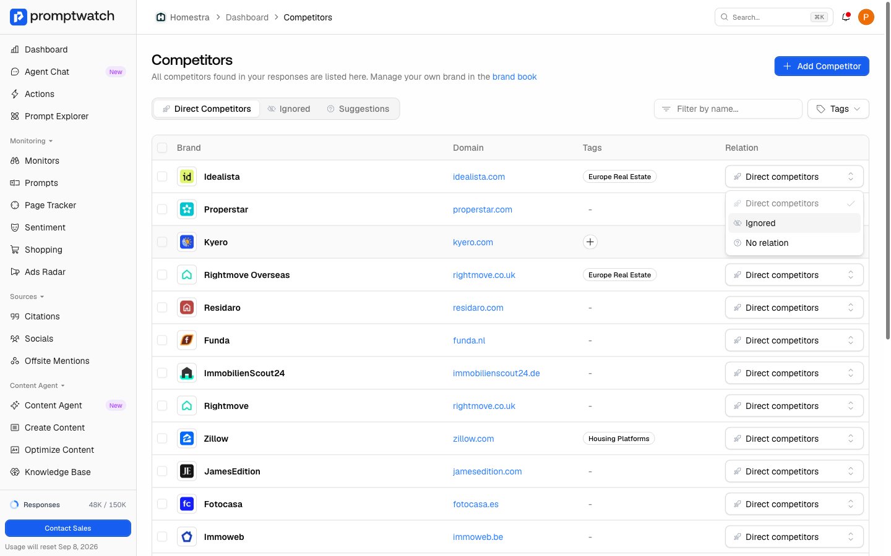Click Idealista's Europe Real Estate tag
Screen dimensions: 891x556
[x=619, y=177]
